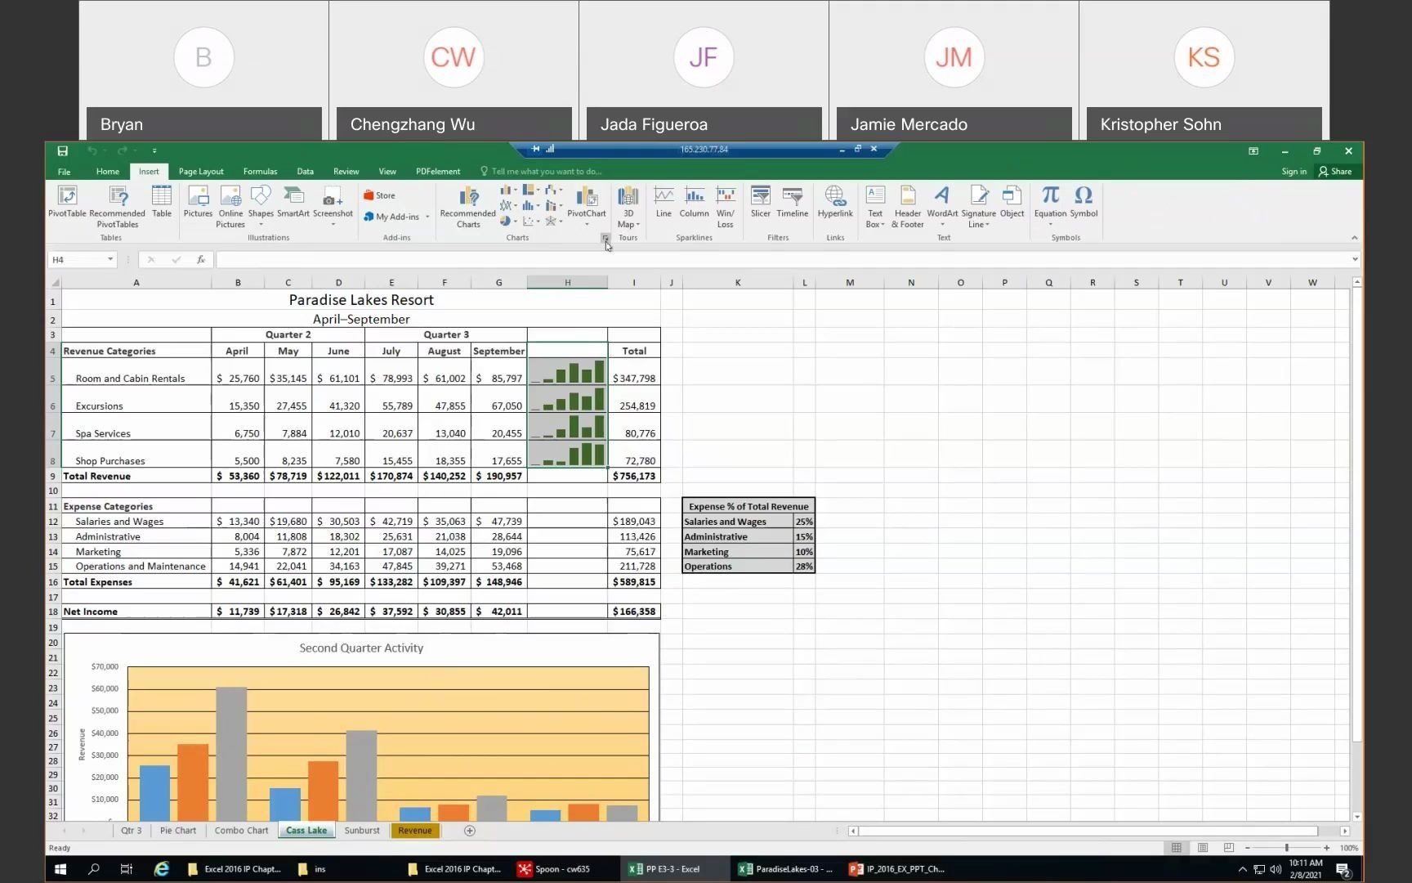1412x883 pixels.
Task: Click the Insert Function fx button
Action: [201, 259]
